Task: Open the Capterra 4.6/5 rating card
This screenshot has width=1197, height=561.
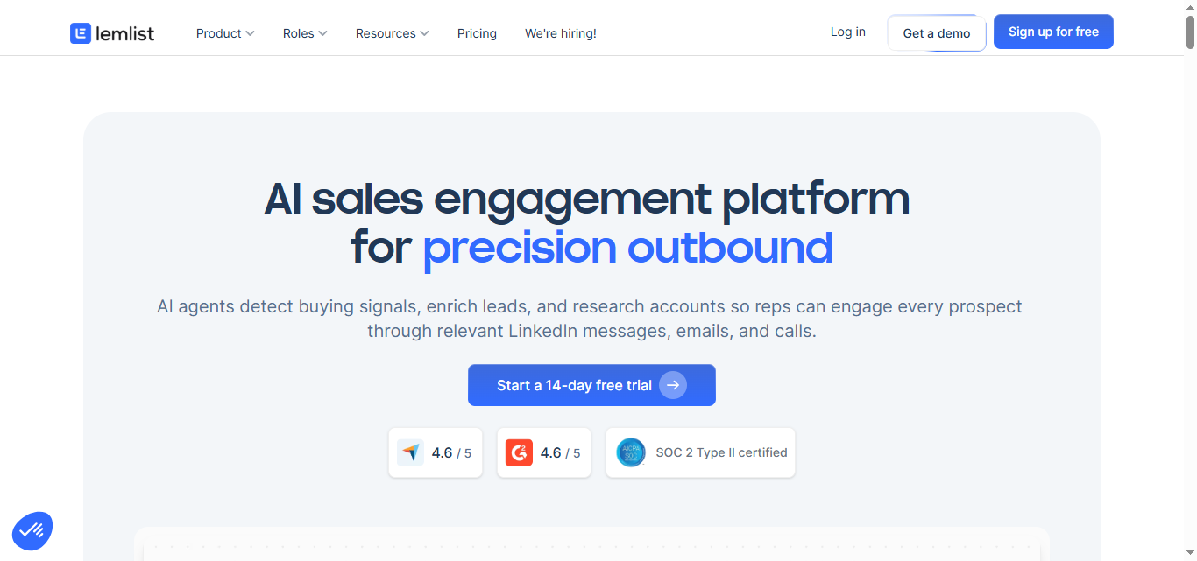Action: (x=436, y=452)
